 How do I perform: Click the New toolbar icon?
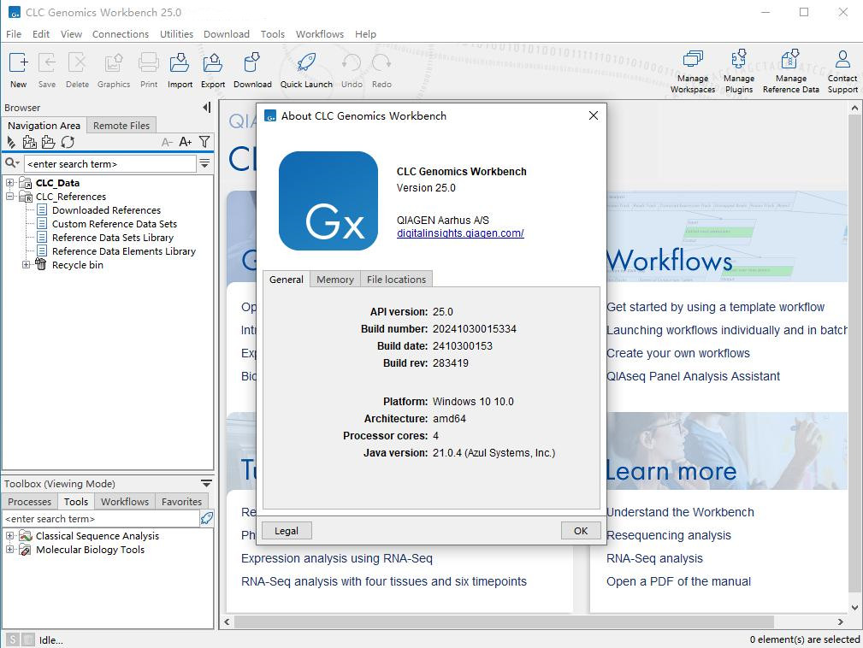pos(18,62)
